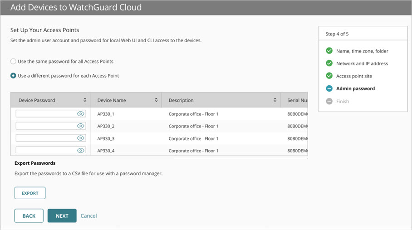This screenshot has width=412, height=230.
Task: Click blue in-progress icon beside 'Admin password'
Action: [329, 88]
